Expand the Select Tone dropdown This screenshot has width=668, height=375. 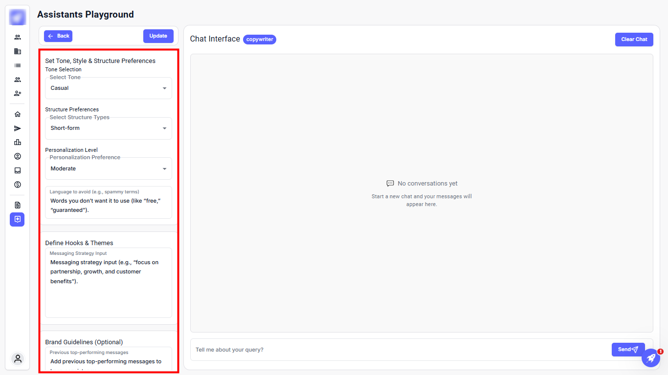109,88
